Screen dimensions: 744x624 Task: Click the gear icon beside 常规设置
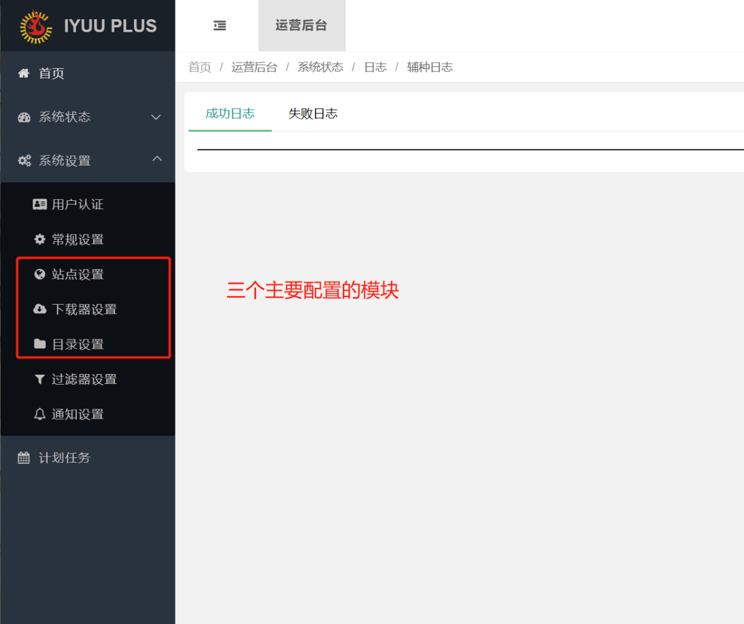pyautogui.click(x=39, y=239)
